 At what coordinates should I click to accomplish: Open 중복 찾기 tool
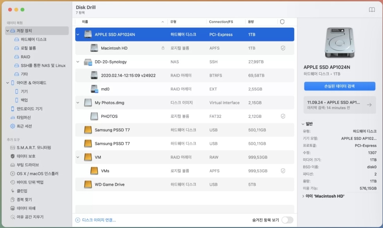click(x=21, y=200)
